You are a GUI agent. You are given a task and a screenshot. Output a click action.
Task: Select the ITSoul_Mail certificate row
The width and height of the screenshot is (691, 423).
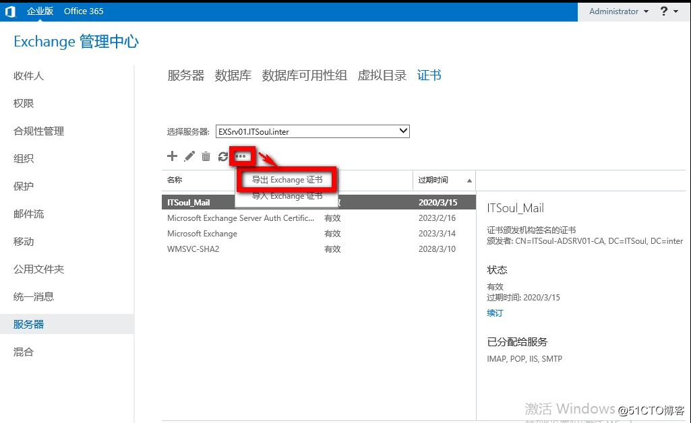click(319, 203)
